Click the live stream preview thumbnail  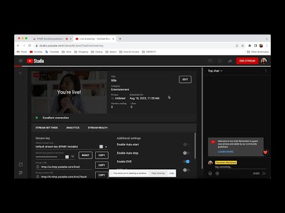[69, 92]
